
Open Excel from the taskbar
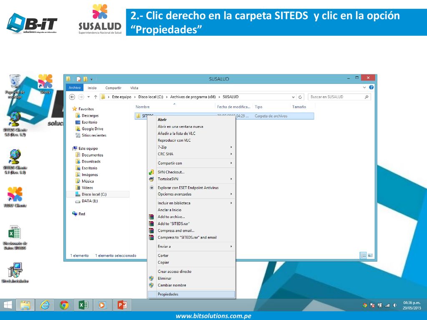83,305
